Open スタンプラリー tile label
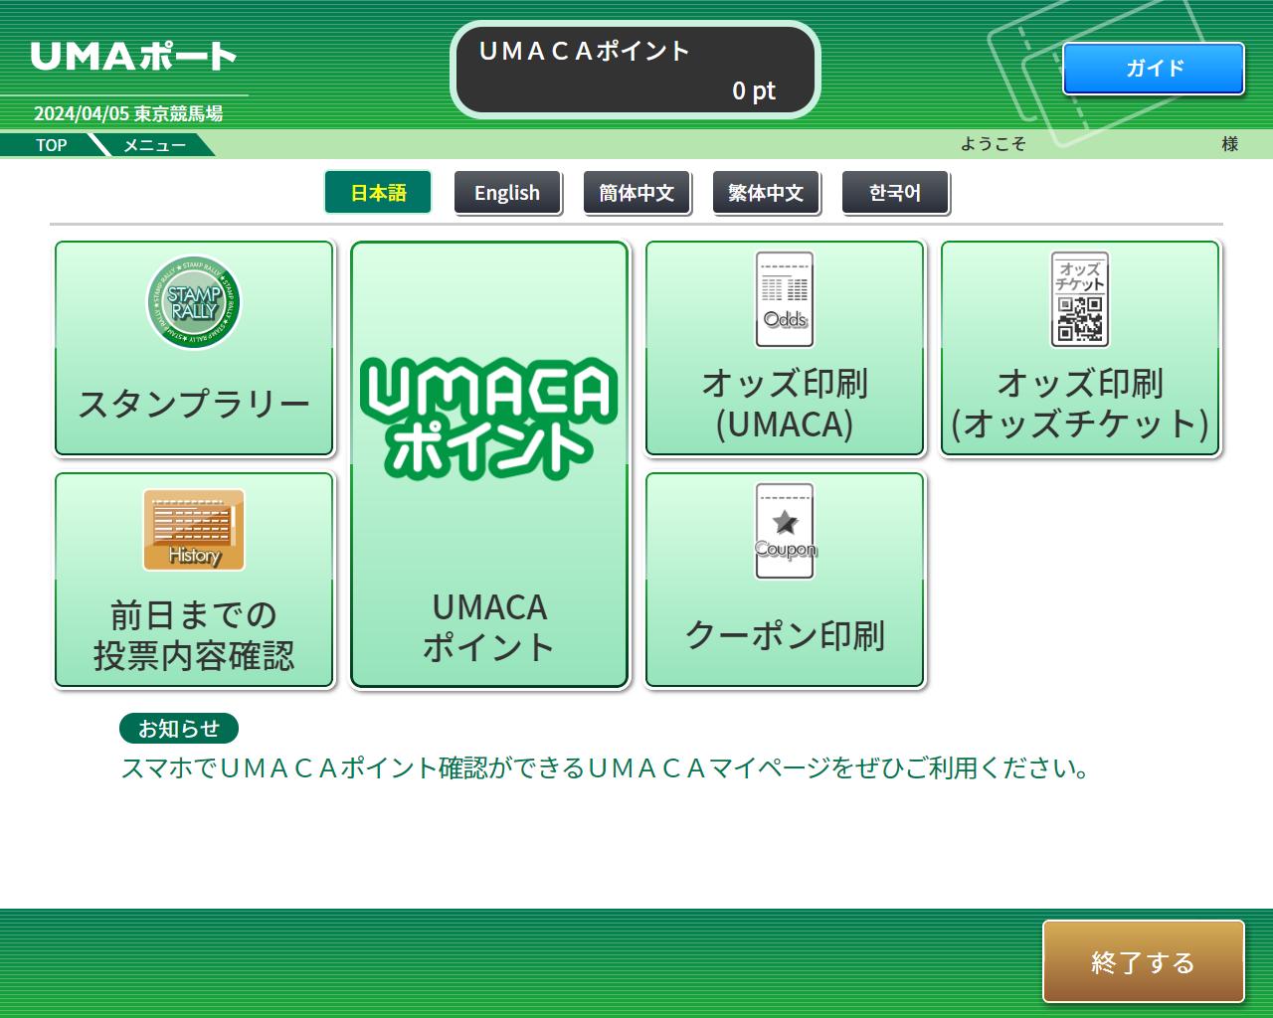Screen dimensions: 1273x1018 194,405
